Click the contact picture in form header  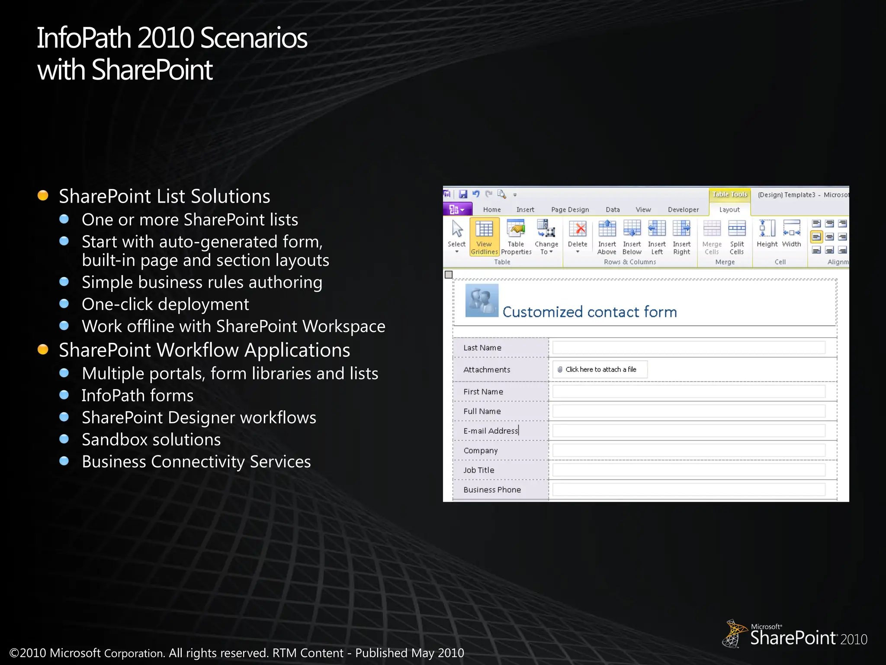tap(482, 300)
